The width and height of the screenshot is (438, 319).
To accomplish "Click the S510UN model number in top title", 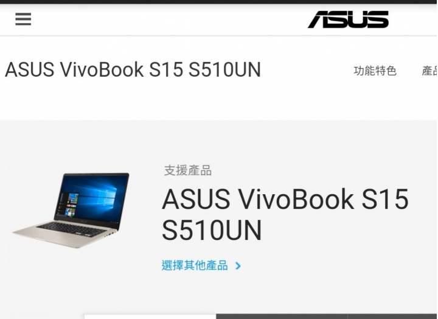I will click(x=225, y=69).
